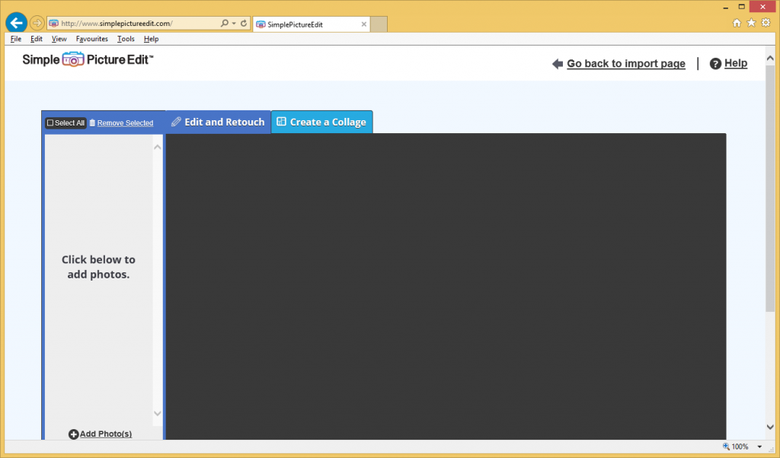780x458 pixels.
Task: Tick the Select All checkbox
Action: coord(50,122)
